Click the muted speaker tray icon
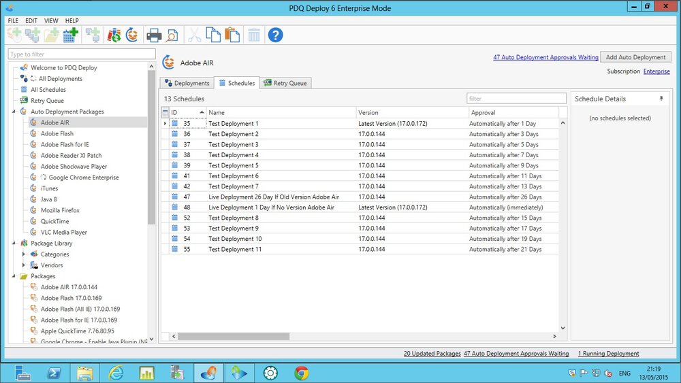Screen dimensions: 681x383 point(608,373)
